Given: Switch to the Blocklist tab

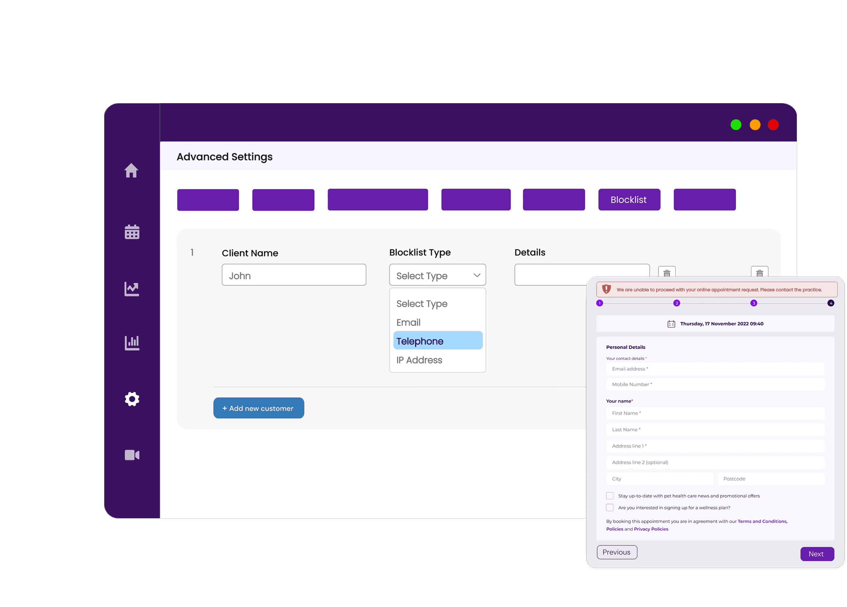Looking at the screenshot, I should click(x=629, y=199).
